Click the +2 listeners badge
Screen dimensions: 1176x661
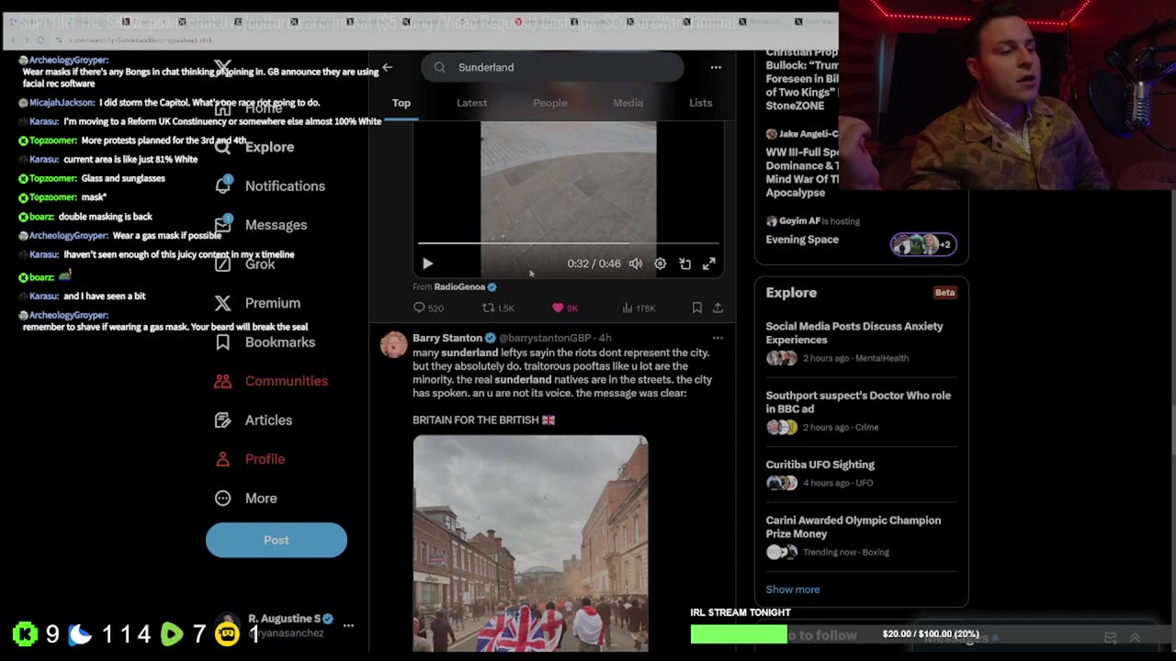coord(923,244)
